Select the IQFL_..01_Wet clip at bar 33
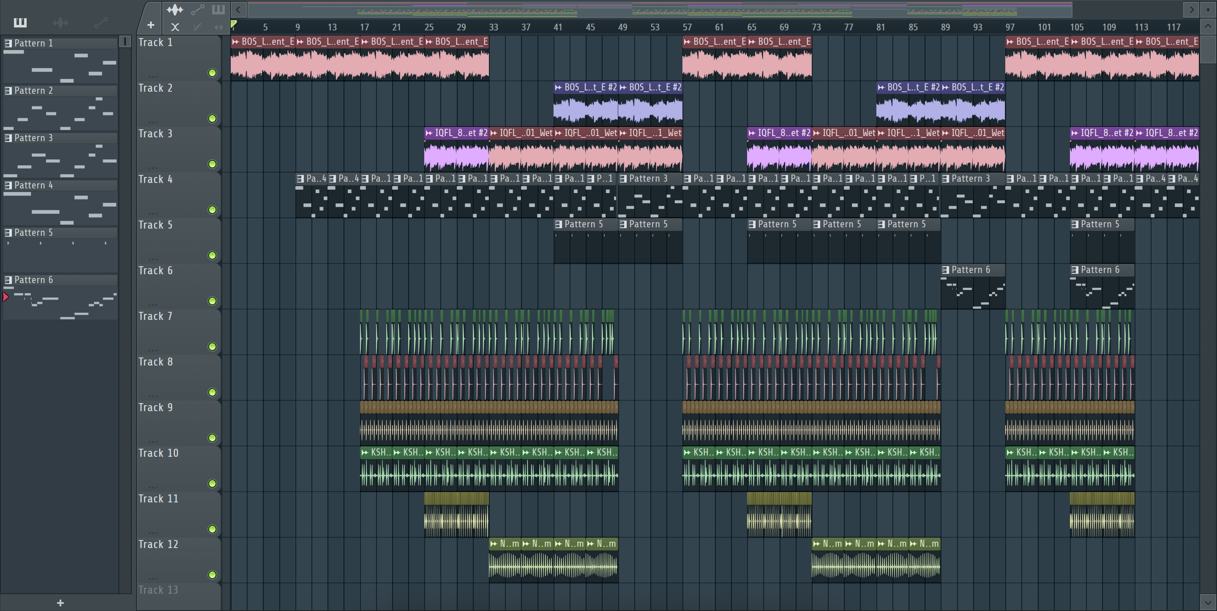The width and height of the screenshot is (1217, 611). 521,149
